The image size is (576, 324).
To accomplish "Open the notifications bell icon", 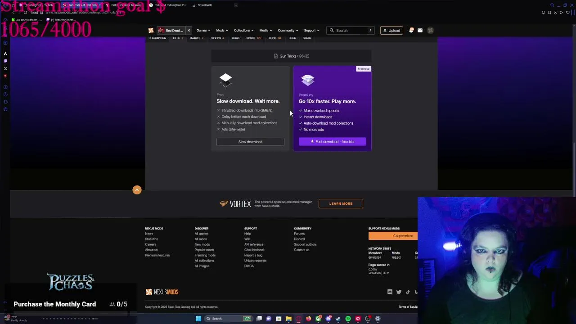I will (411, 31).
